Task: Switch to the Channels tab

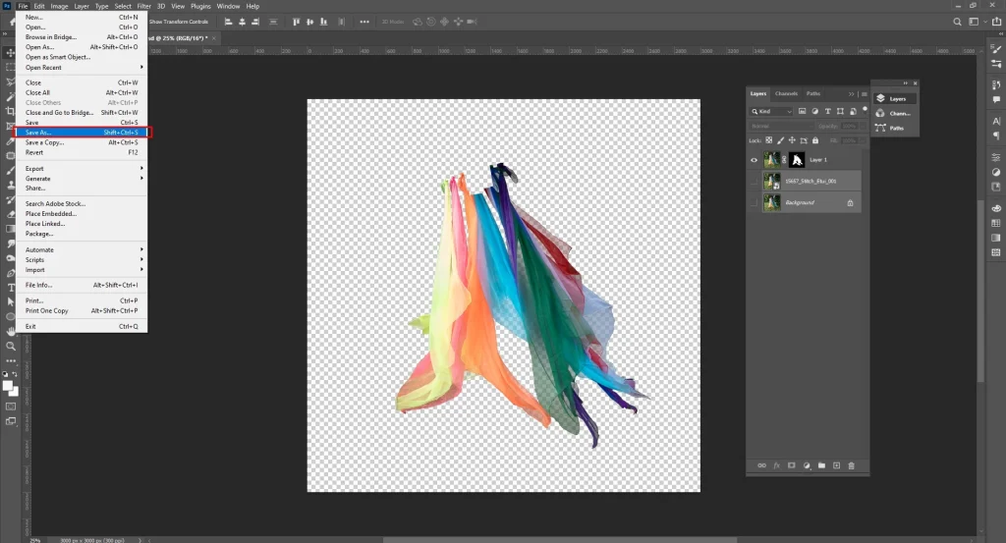Action: pyautogui.click(x=786, y=93)
